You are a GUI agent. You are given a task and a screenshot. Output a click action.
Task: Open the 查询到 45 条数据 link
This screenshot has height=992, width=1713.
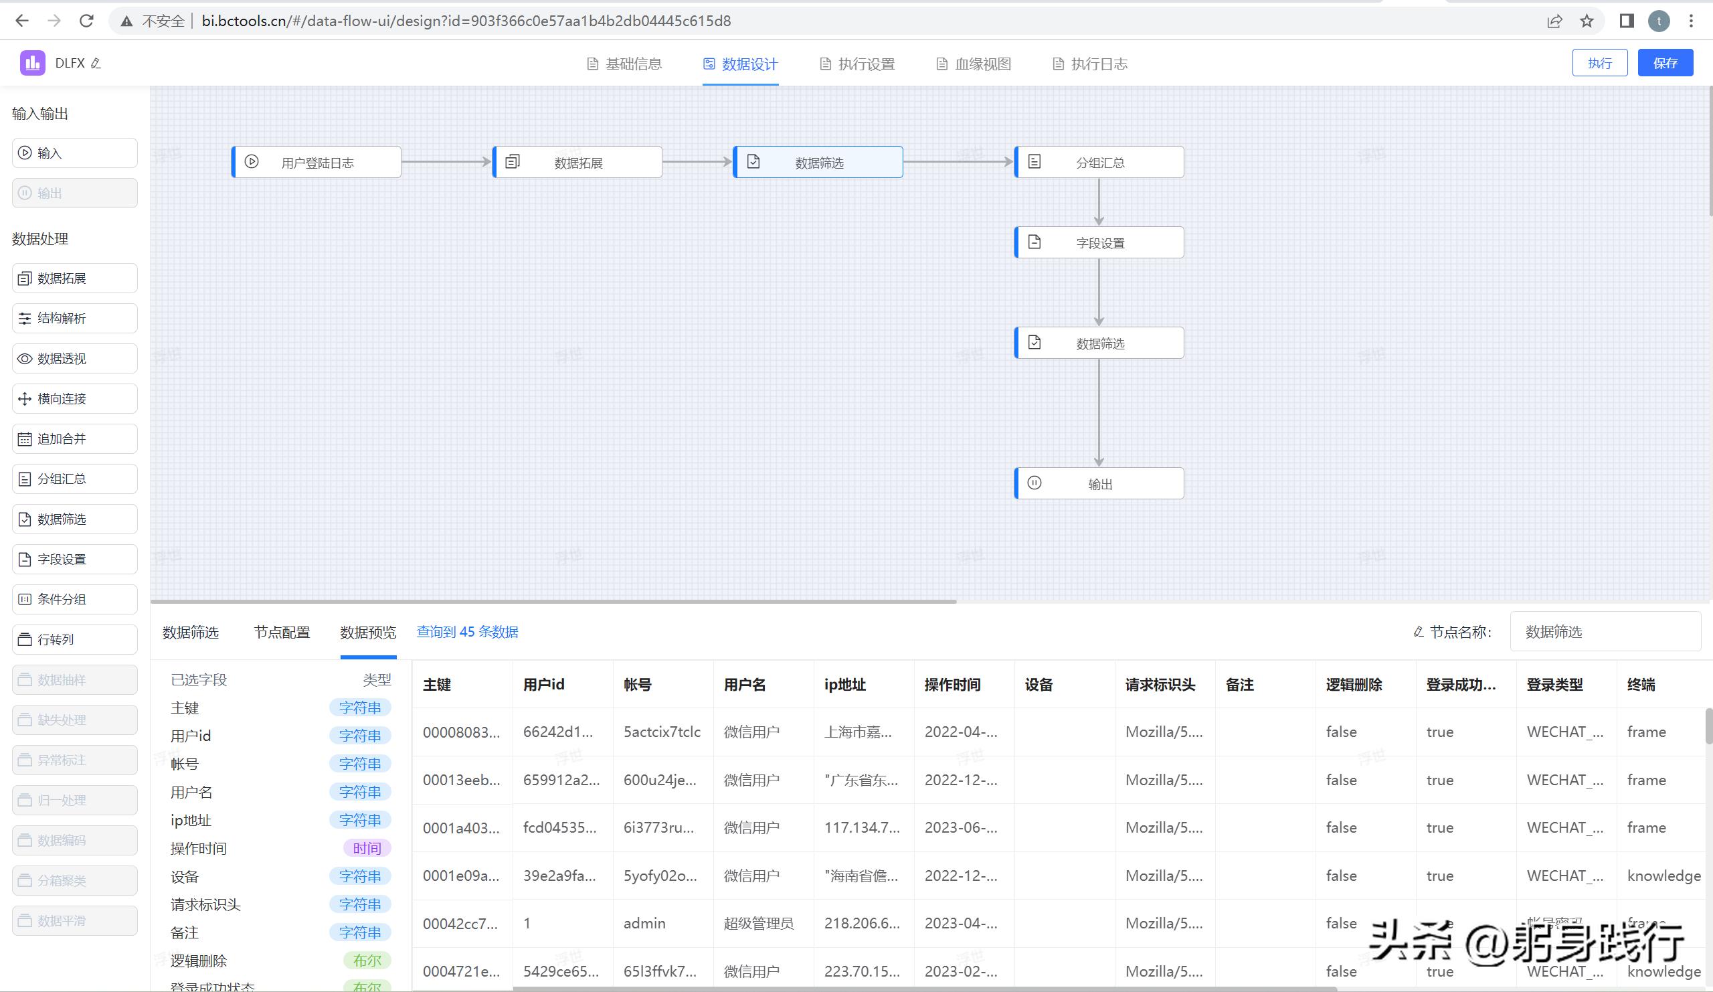467,632
